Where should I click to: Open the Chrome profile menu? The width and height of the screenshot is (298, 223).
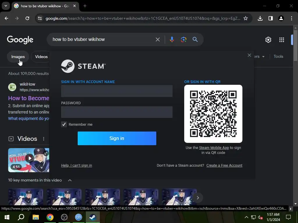[x=281, y=18]
